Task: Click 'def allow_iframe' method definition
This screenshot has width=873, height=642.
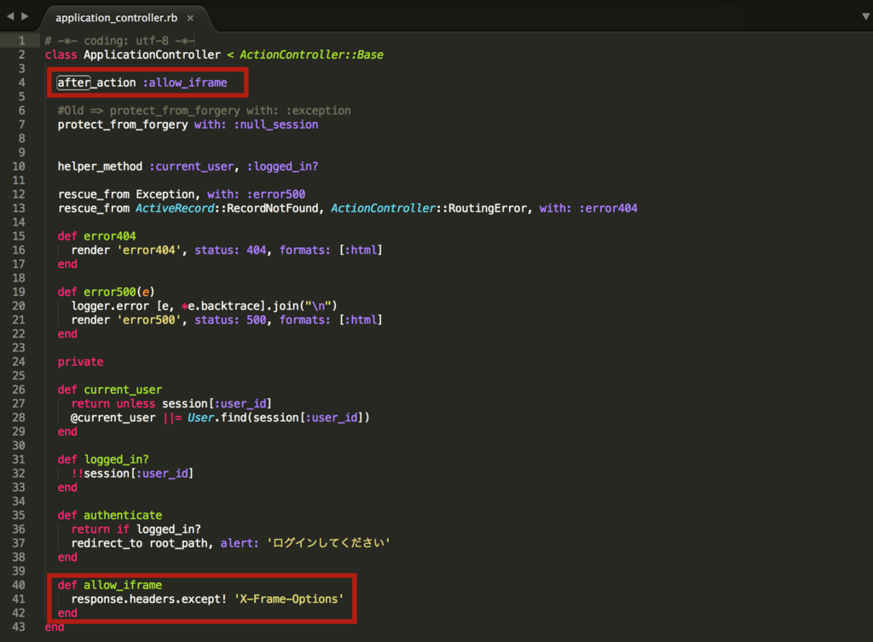Action: [110, 585]
